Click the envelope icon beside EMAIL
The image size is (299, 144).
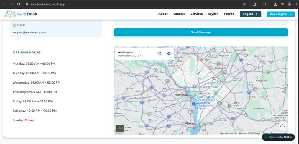click(x=14, y=25)
